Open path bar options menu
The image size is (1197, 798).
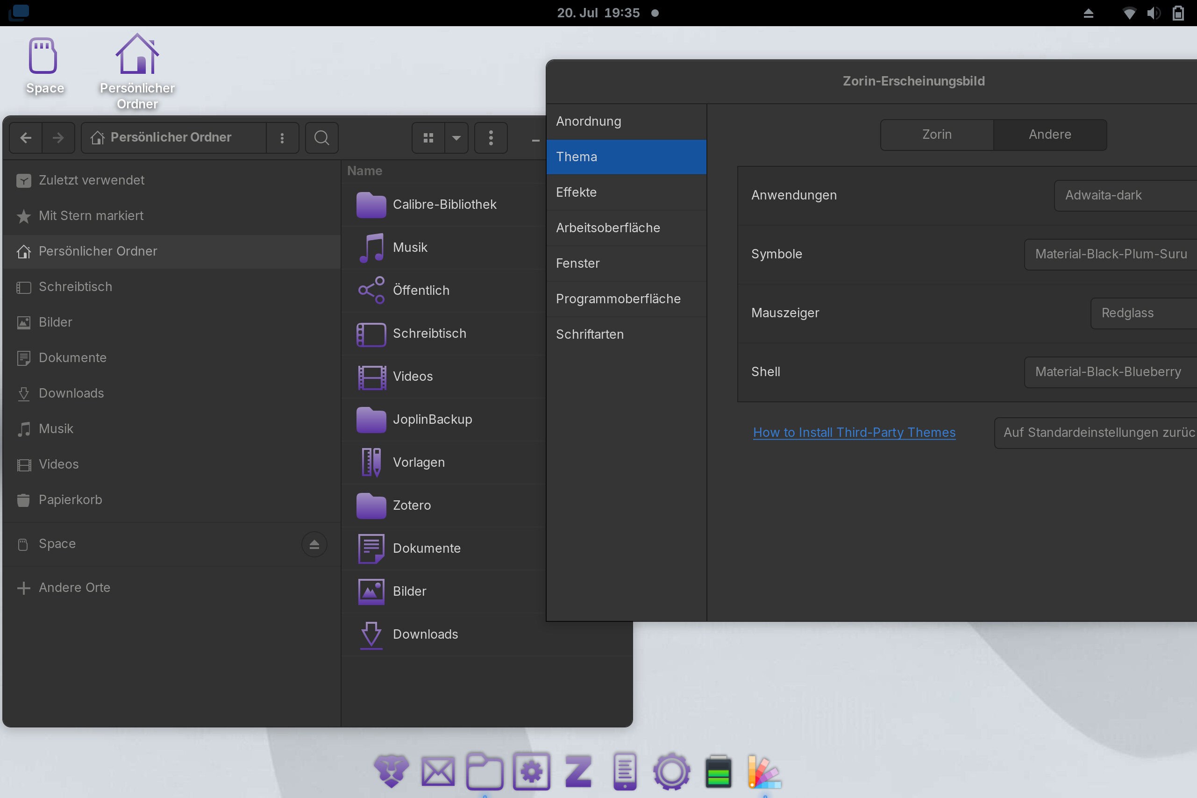[283, 137]
